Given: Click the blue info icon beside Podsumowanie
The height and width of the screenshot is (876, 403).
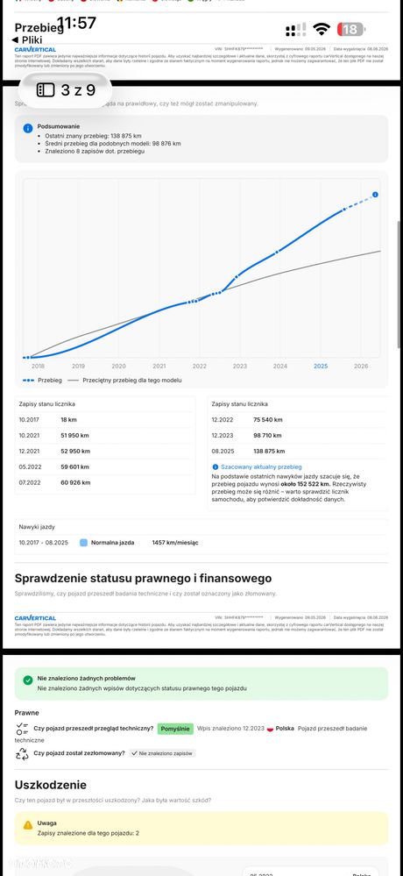Looking at the screenshot, I should [x=28, y=129].
